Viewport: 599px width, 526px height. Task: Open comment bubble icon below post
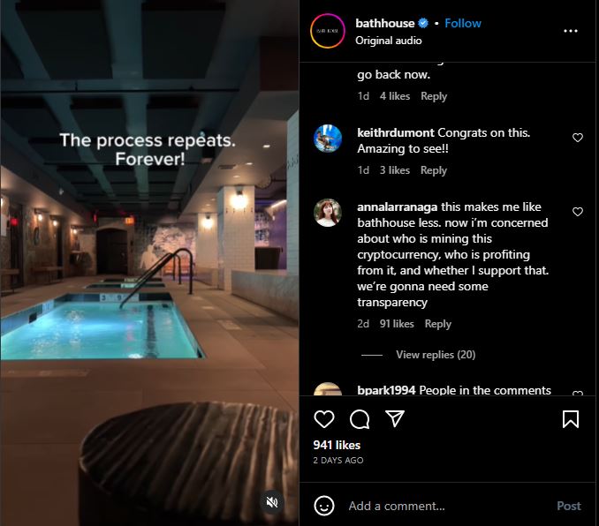point(360,419)
